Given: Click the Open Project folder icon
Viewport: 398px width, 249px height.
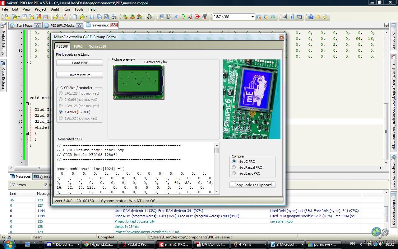Looking at the screenshot, I should coord(14,17).
